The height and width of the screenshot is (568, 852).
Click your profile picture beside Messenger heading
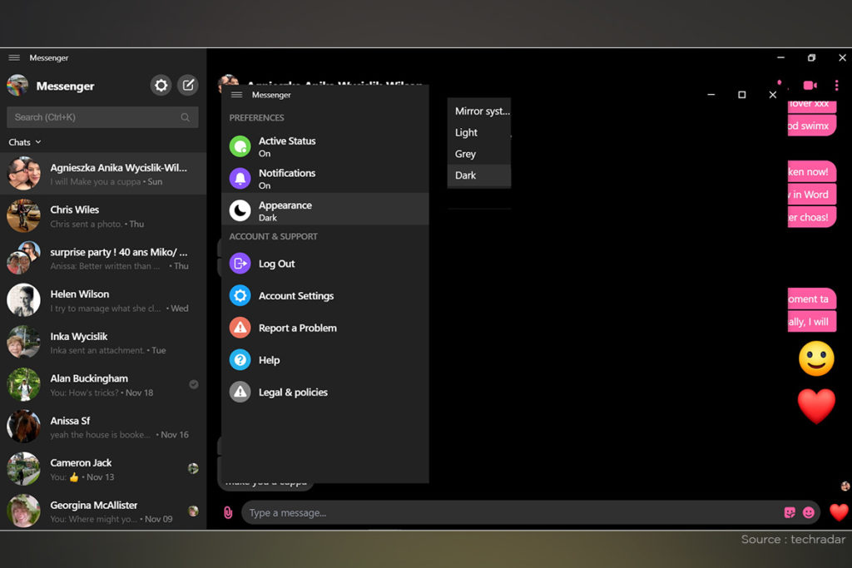17,86
